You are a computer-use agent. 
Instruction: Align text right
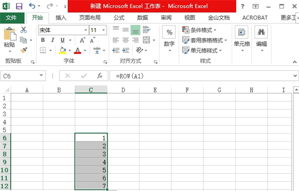click(x=136, y=40)
